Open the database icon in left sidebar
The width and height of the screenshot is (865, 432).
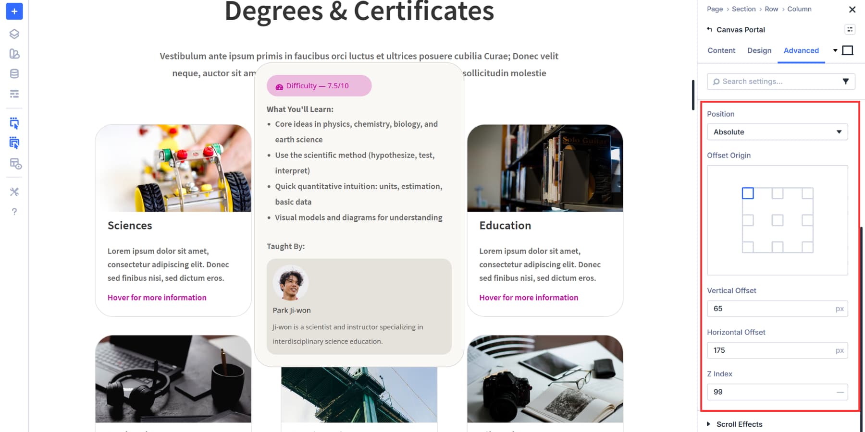coord(14,74)
